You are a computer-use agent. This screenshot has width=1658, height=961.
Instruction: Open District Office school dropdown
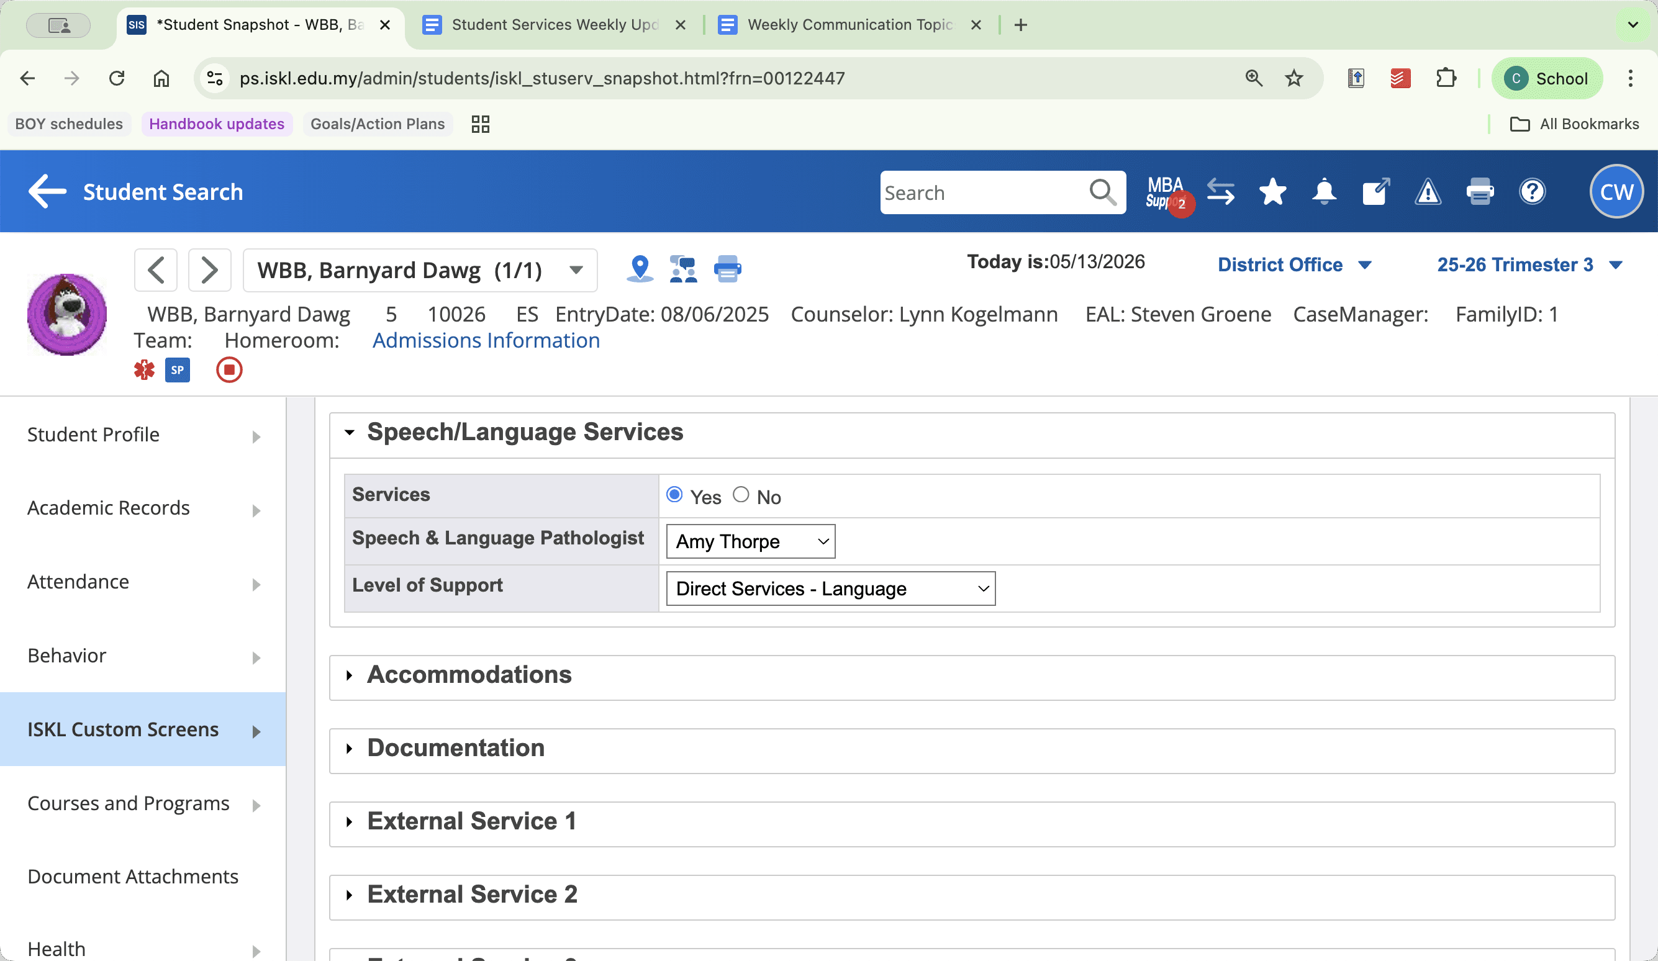tap(1294, 265)
